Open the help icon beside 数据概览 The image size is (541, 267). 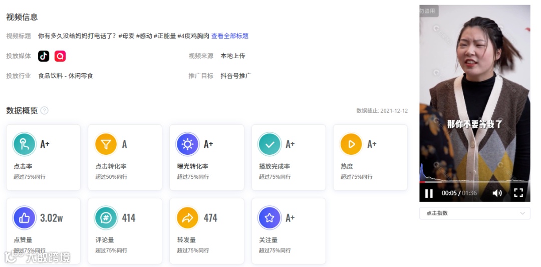(44, 111)
